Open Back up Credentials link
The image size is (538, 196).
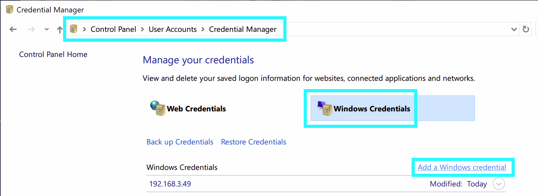[180, 142]
